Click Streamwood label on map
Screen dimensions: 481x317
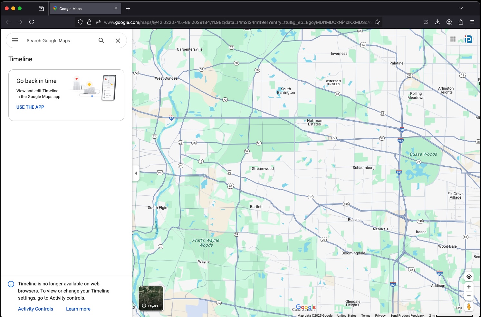point(263,169)
